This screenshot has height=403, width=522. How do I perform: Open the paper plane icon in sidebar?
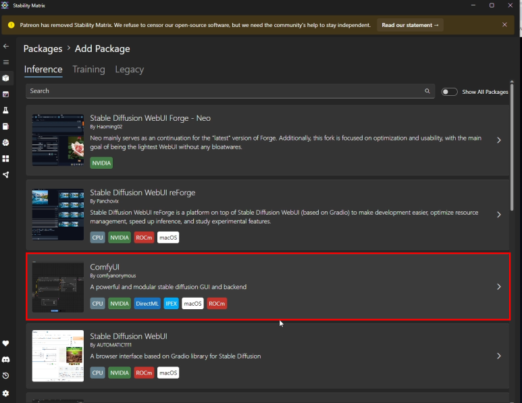click(6, 175)
